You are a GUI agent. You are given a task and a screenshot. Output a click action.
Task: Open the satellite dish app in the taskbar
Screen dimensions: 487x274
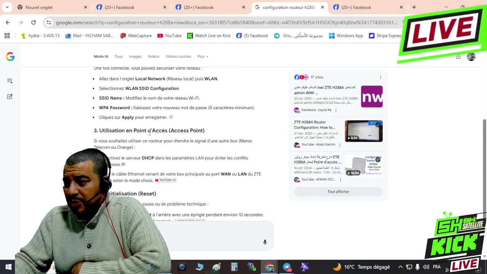click(x=304, y=267)
